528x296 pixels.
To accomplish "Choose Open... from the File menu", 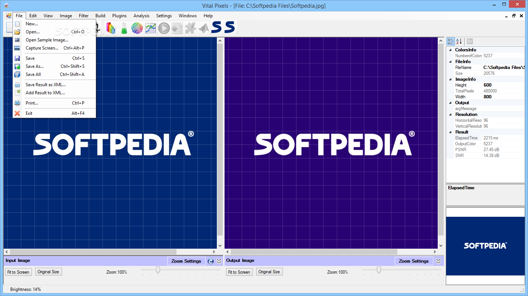I will pos(54,32).
